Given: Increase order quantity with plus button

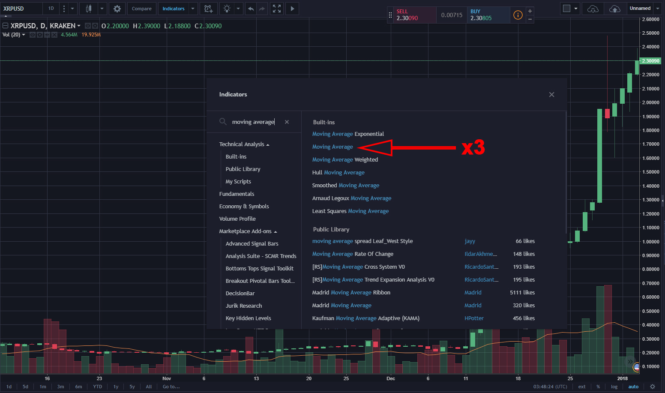Looking at the screenshot, I should coord(530,11).
